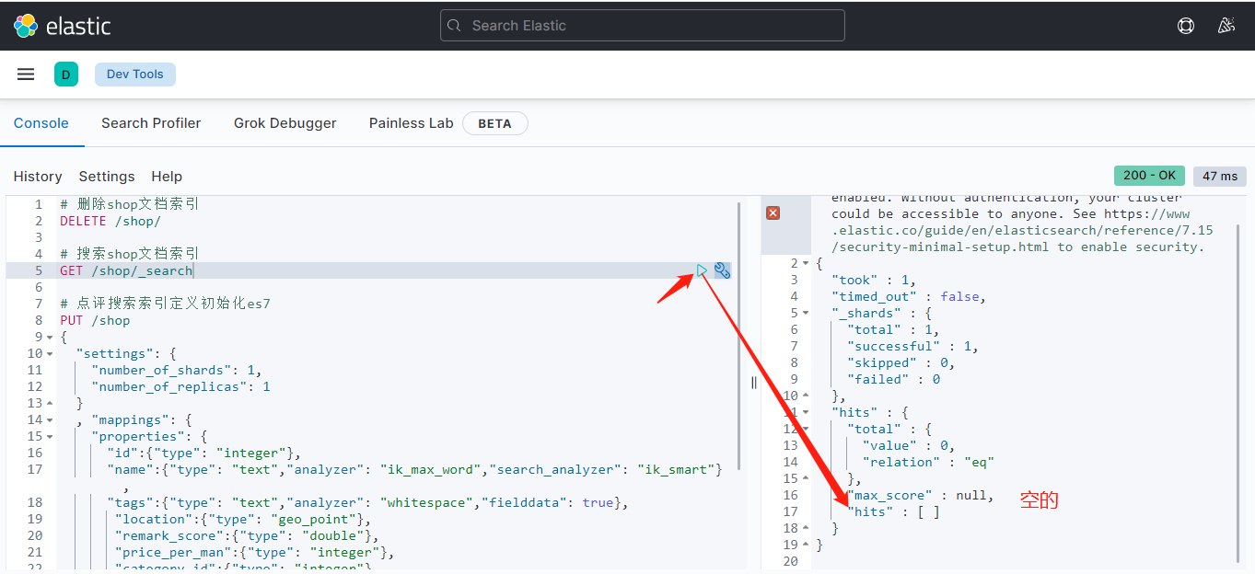This screenshot has width=1255, height=574.
Task: Collapse response fold arrow at line 12
Action: [808, 430]
